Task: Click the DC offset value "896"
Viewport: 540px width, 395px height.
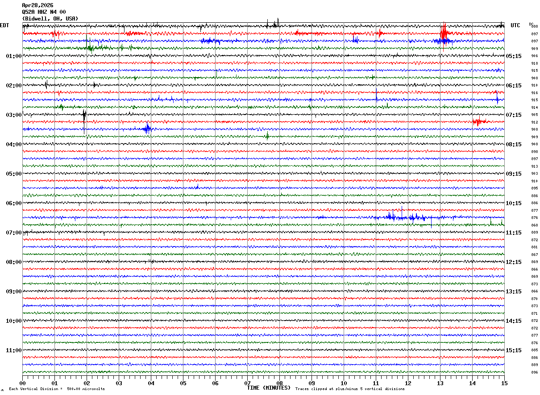Action: tap(534, 372)
